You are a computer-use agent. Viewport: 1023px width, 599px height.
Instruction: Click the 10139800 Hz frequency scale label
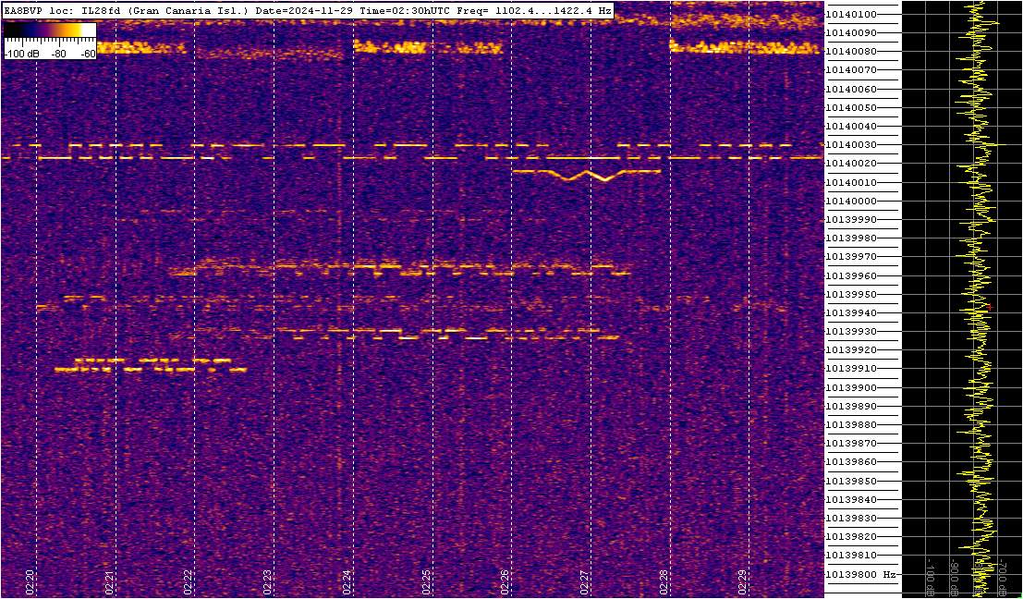click(859, 575)
